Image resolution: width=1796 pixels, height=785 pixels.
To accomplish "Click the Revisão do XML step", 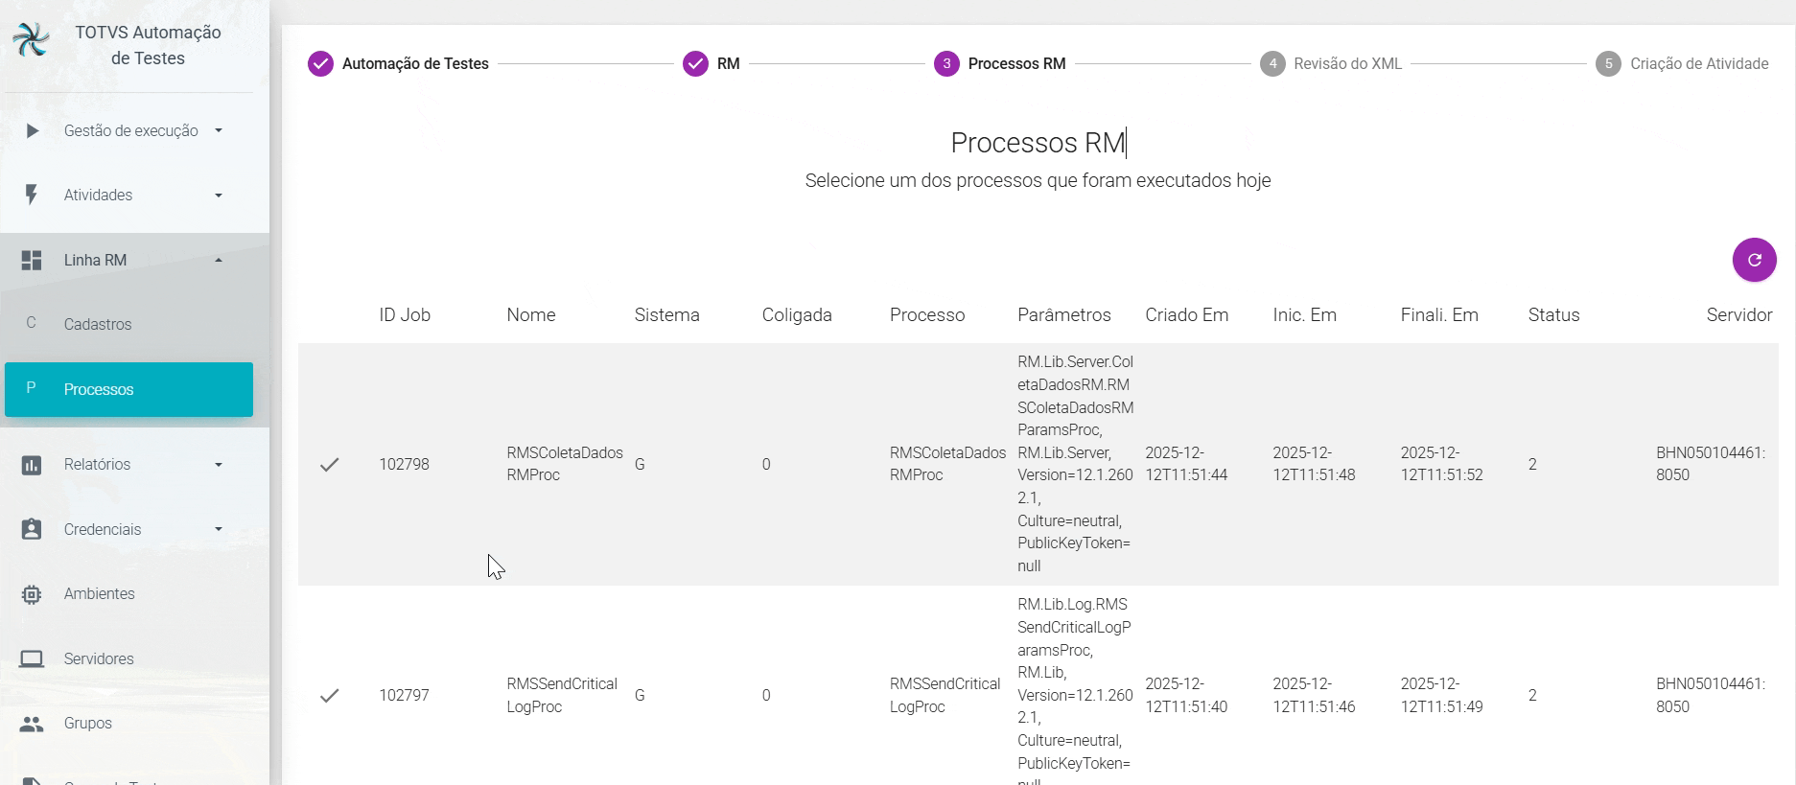I will coord(1331,64).
